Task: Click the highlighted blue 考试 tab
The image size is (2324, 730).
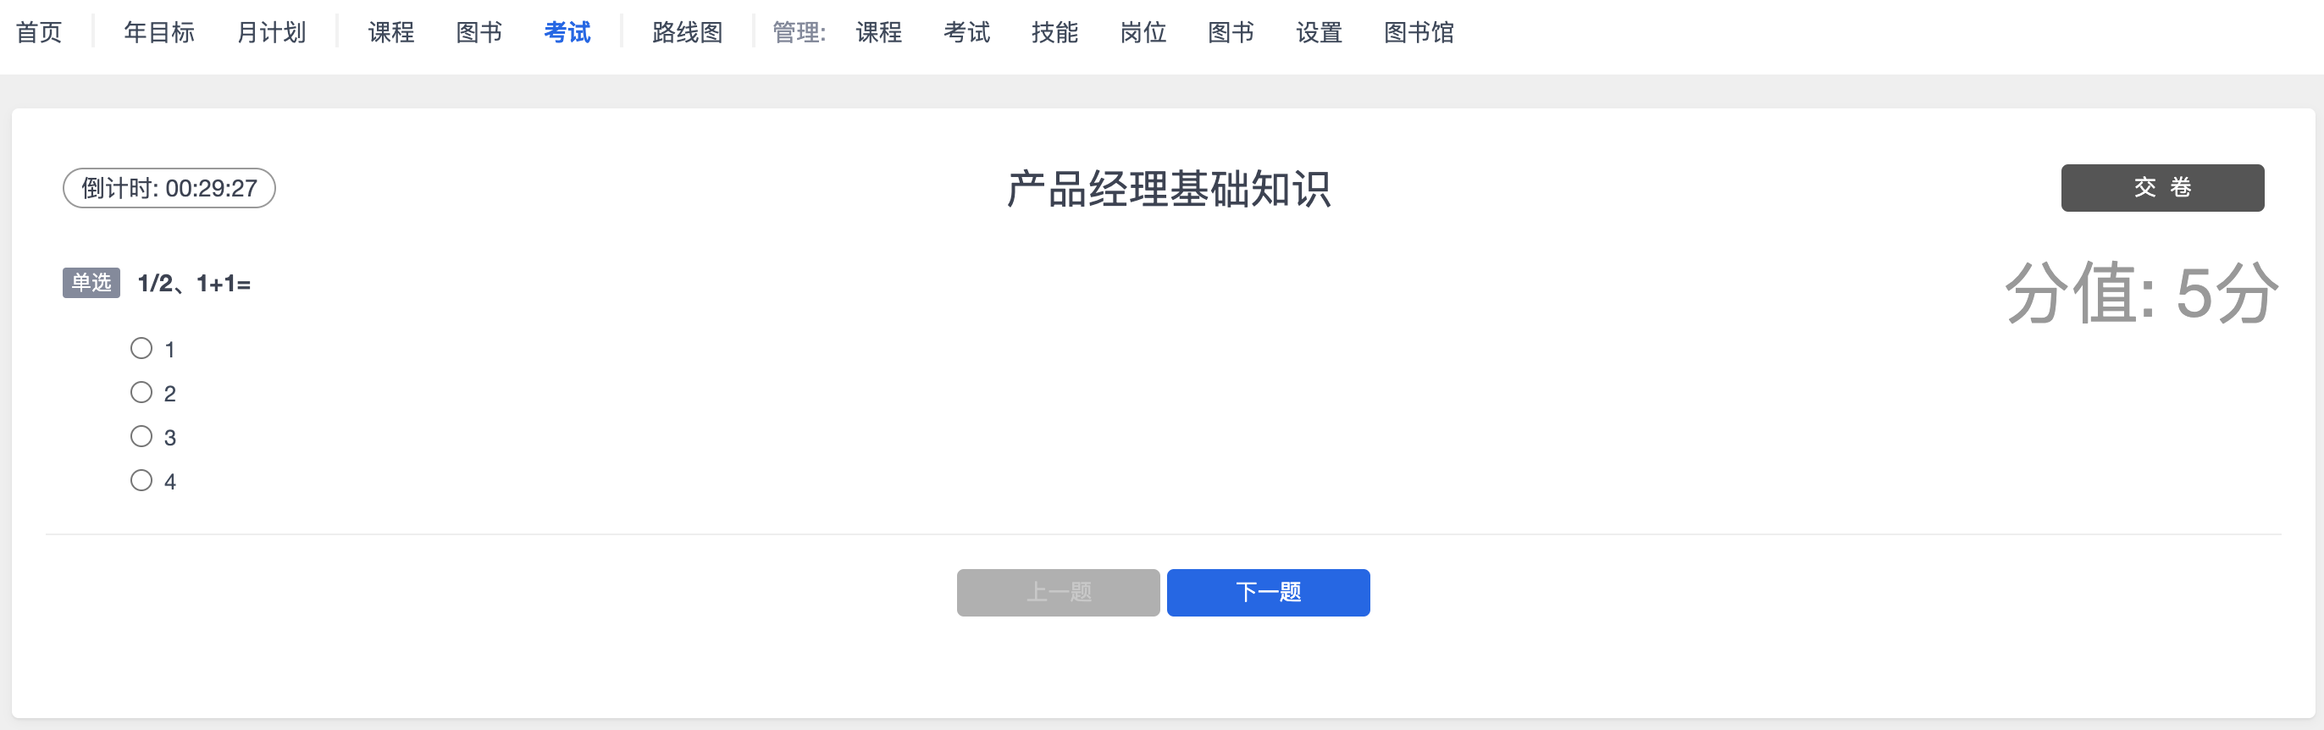Action: pyautogui.click(x=567, y=32)
